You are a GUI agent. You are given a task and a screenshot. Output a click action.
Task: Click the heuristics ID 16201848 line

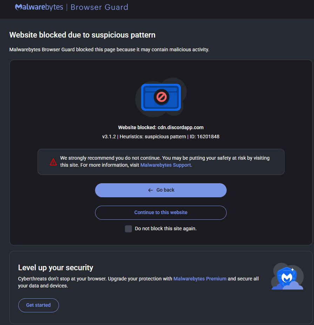161,137
